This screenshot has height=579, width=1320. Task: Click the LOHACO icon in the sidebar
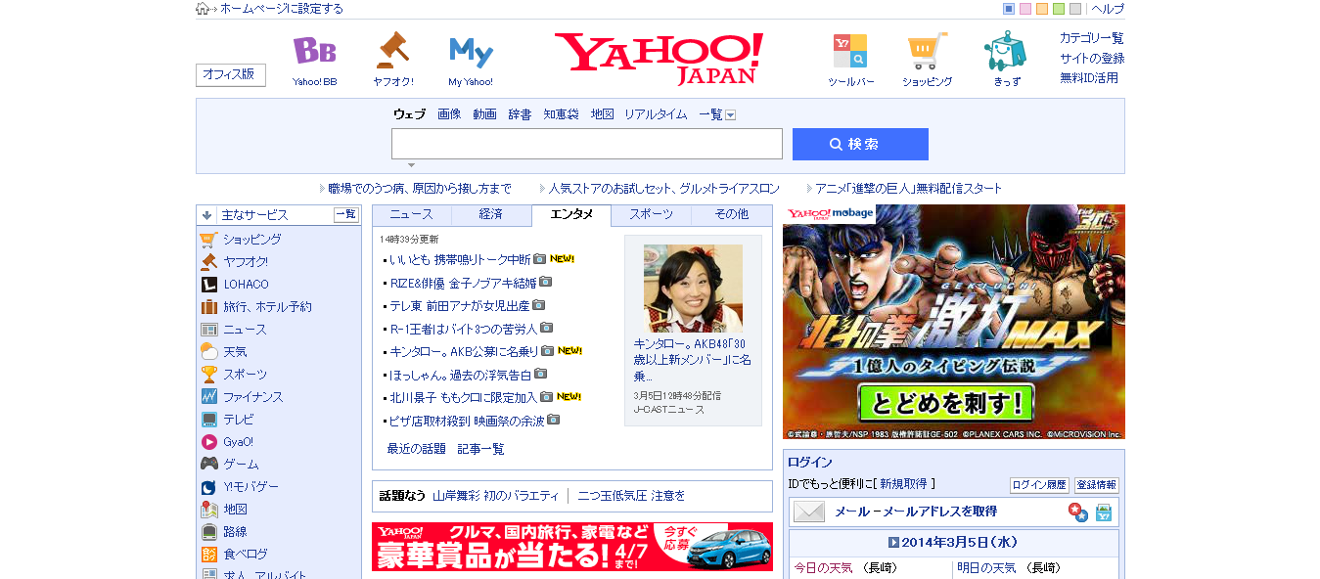pyautogui.click(x=208, y=285)
